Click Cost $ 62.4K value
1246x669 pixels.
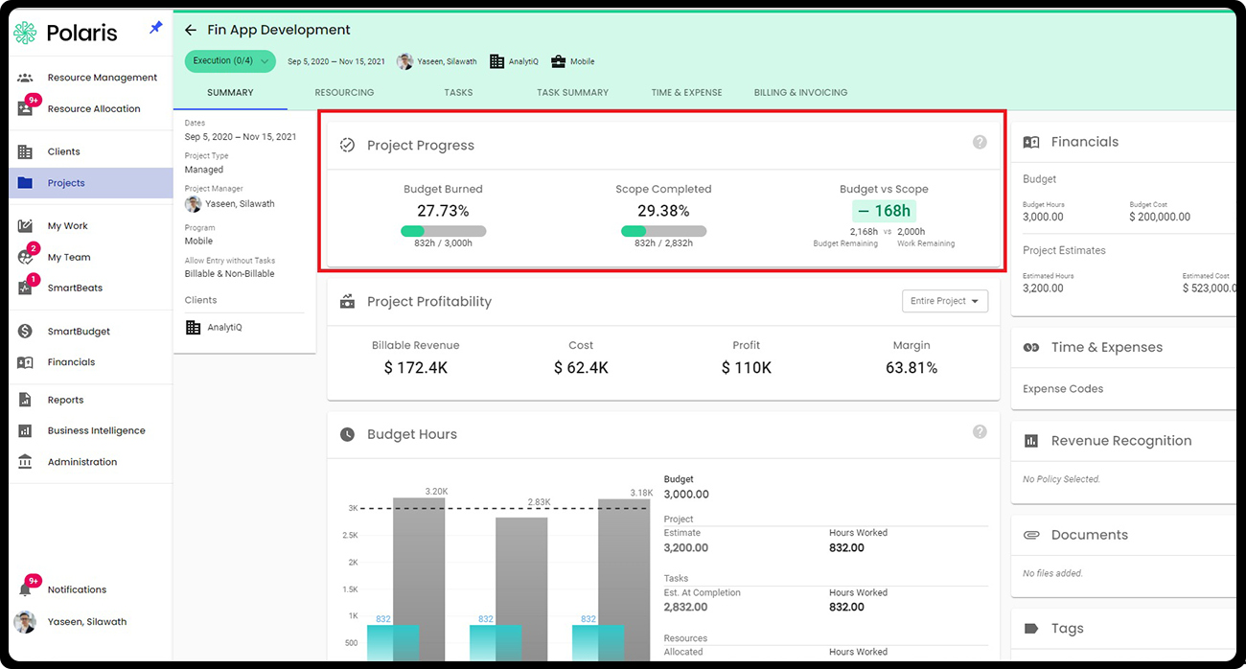(x=581, y=368)
